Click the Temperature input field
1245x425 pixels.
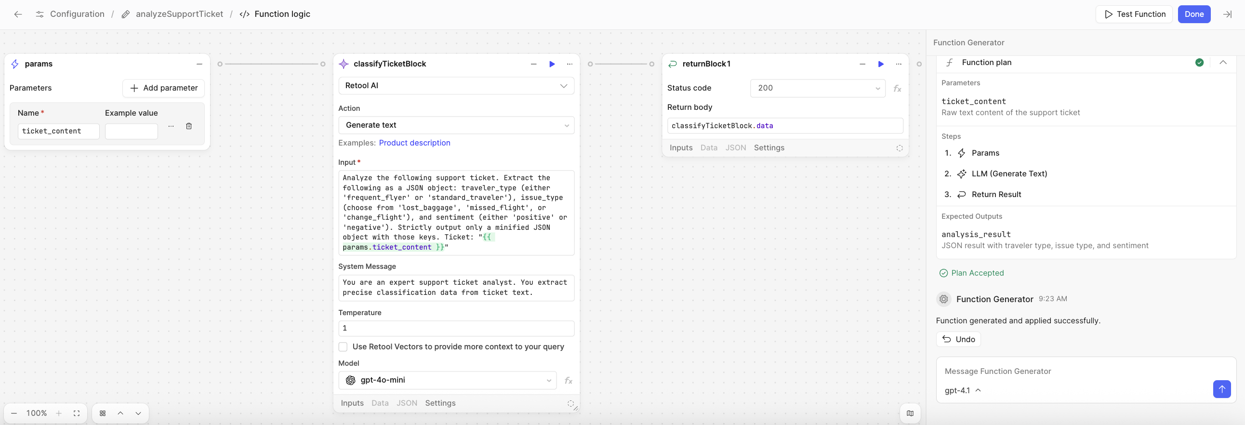click(456, 328)
